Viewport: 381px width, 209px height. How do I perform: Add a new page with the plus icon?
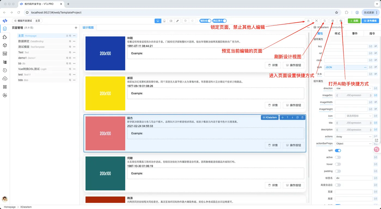76,28
